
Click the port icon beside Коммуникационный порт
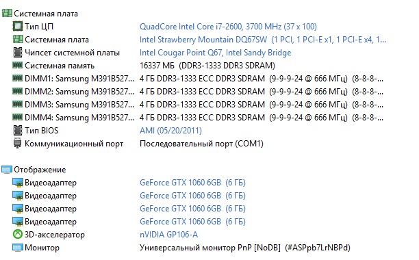click(x=17, y=144)
